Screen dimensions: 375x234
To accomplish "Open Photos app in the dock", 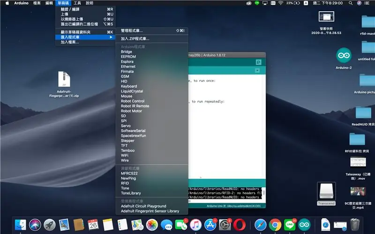I will click(x=152, y=225).
